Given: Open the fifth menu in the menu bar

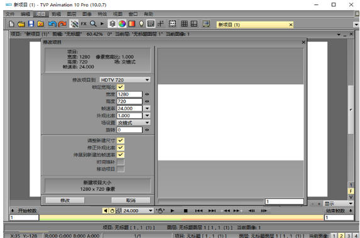Looking at the screenshot, I should tap(72, 14).
